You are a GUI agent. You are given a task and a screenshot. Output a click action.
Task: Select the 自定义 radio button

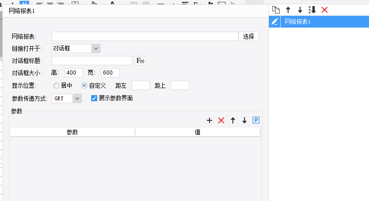pyautogui.click(x=84, y=86)
